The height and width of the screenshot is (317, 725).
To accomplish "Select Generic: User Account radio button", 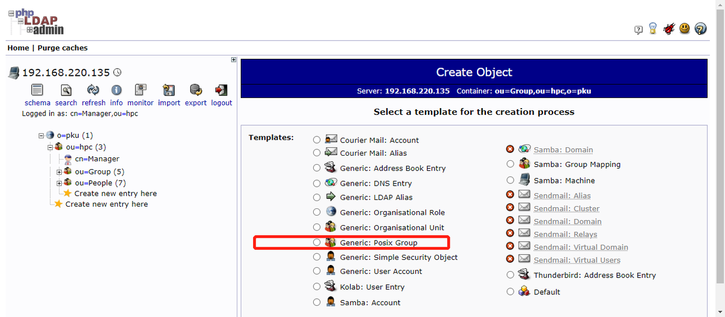I will [317, 271].
